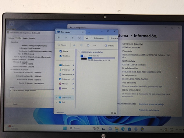This screenshot has width=184, height=138.
Task: Refresh the Este equipo view
Action: coord(79,38)
